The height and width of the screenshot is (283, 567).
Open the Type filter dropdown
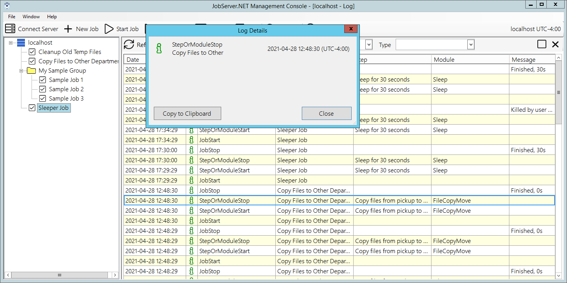click(x=471, y=45)
